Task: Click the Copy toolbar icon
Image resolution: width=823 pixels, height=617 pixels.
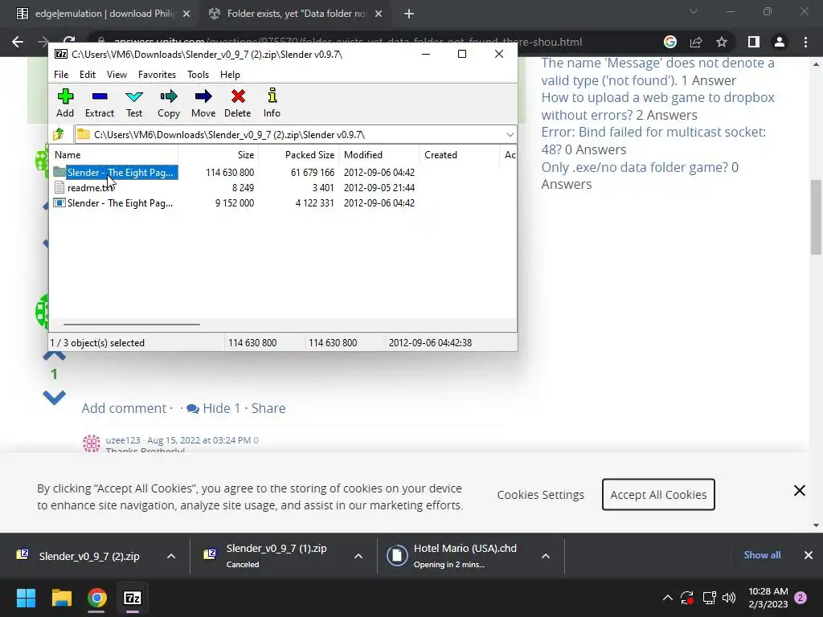Action: point(169,103)
